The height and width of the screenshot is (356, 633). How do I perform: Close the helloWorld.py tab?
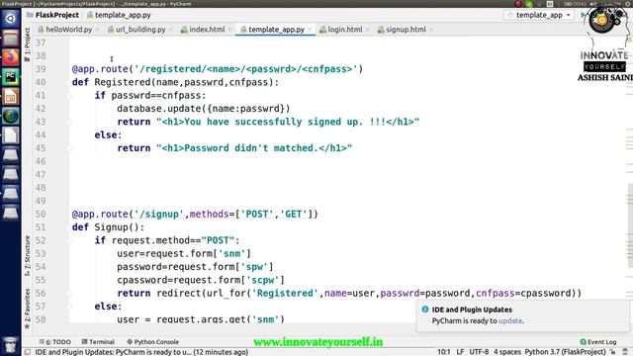(97, 30)
